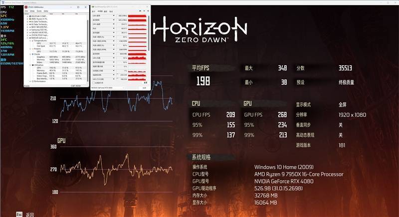Click the Samsung SSD drive icon

tap(30, 30)
